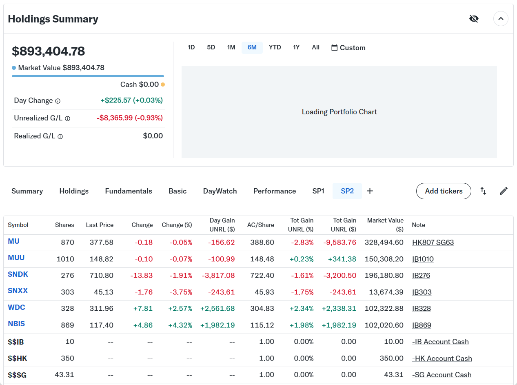Click the Day Change info icon
Image resolution: width=517 pixels, height=385 pixels.
click(58, 101)
